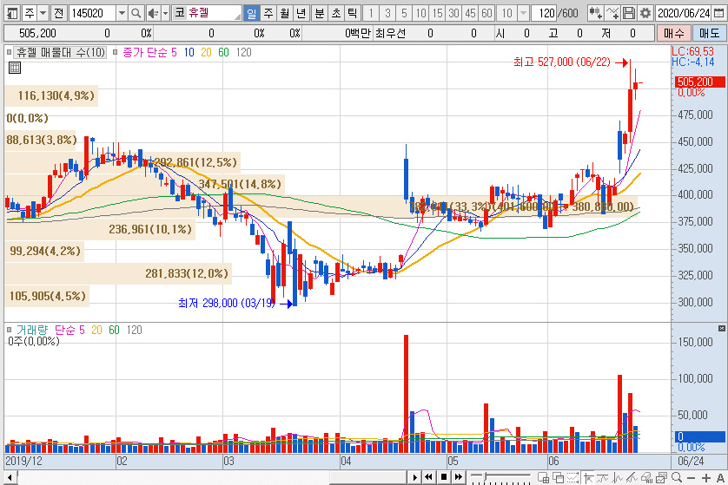Click the 거래량 volume indicator label
The height and width of the screenshot is (485, 728).
pos(32,331)
